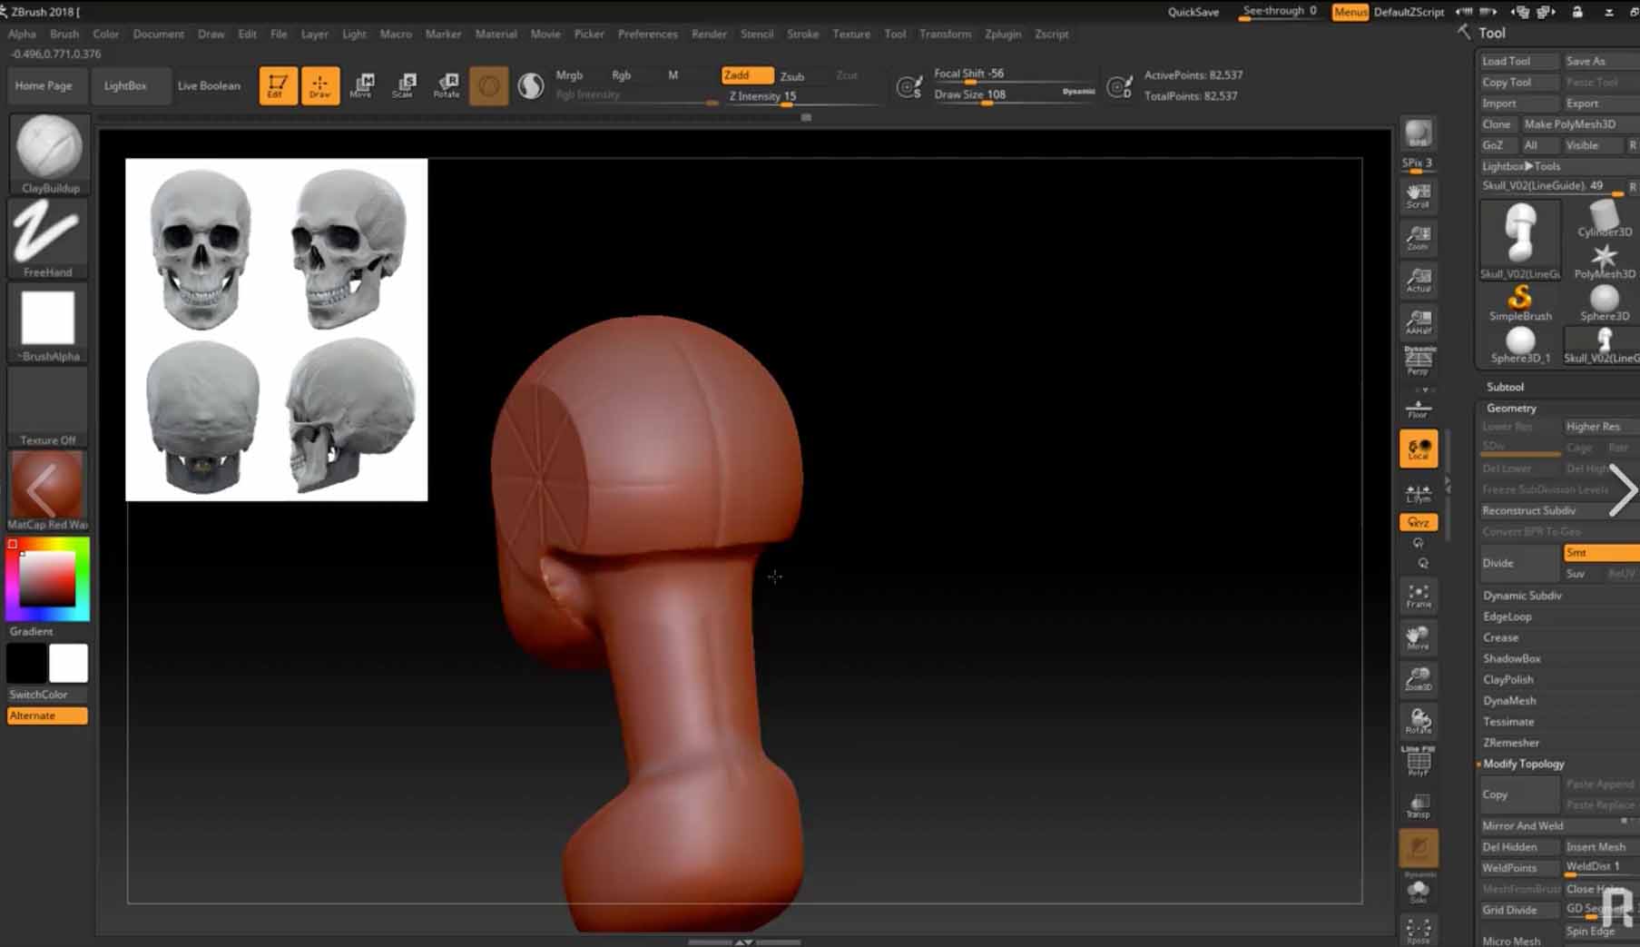Click the Rotate transform icon in top toolbar
Screen dimensions: 1640x947
point(447,85)
